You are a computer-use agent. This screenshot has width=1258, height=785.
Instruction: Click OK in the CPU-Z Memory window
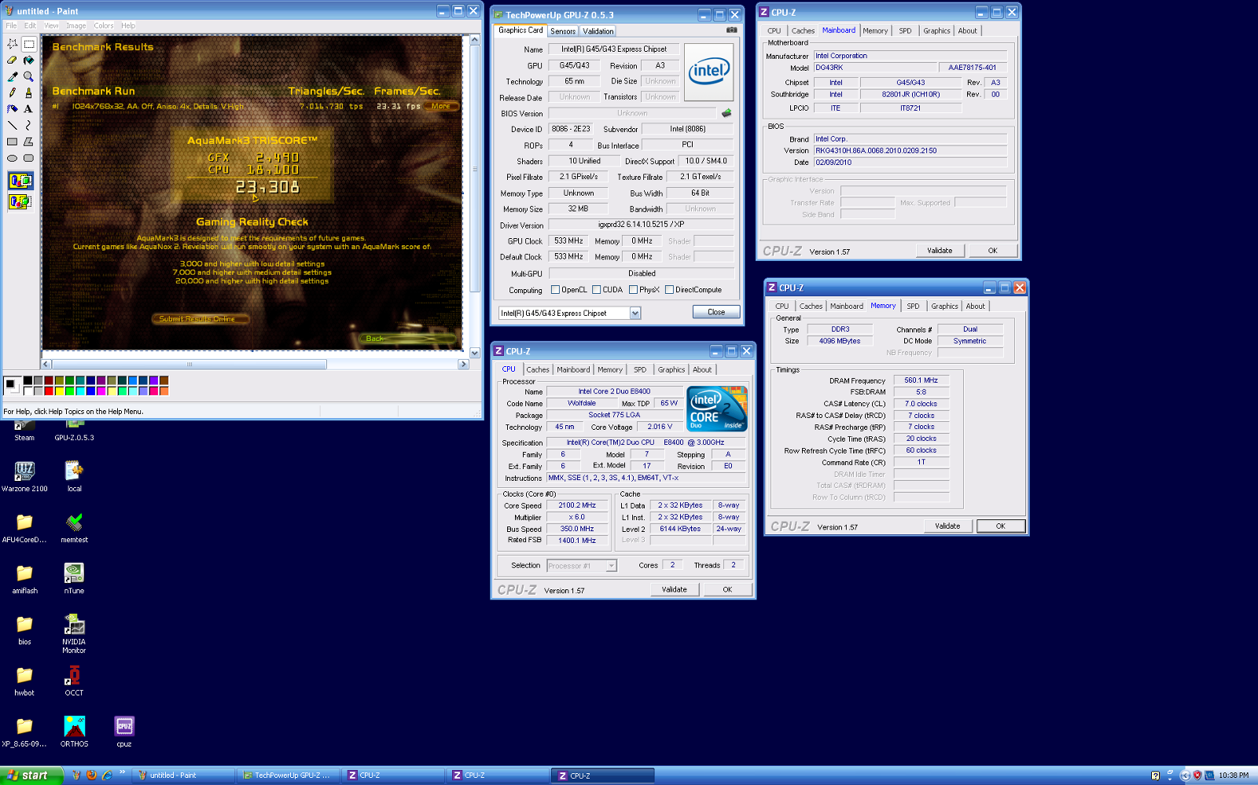[x=1000, y=526]
